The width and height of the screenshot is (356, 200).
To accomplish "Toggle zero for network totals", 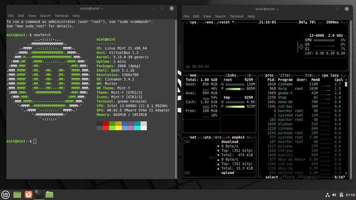I will (x=218, y=137).
